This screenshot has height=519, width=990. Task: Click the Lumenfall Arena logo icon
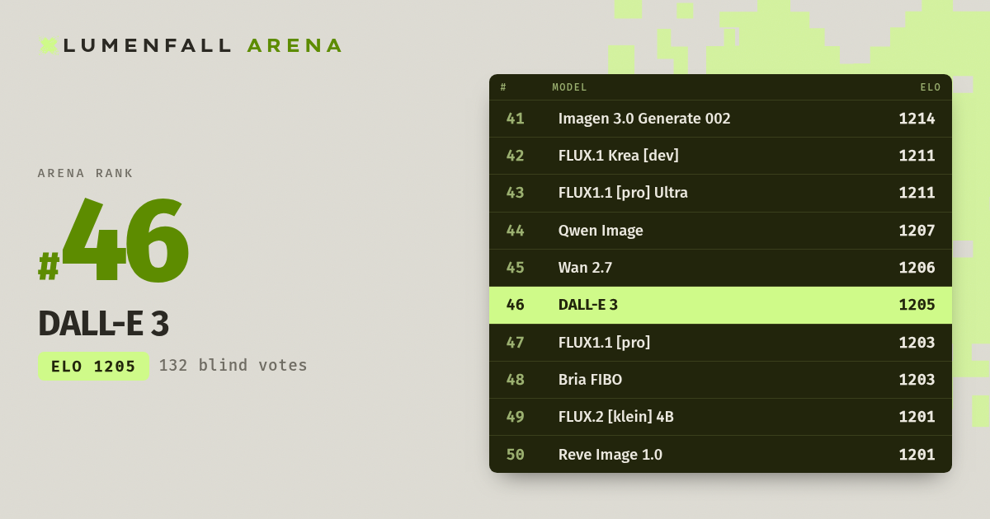pyautogui.click(x=49, y=45)
